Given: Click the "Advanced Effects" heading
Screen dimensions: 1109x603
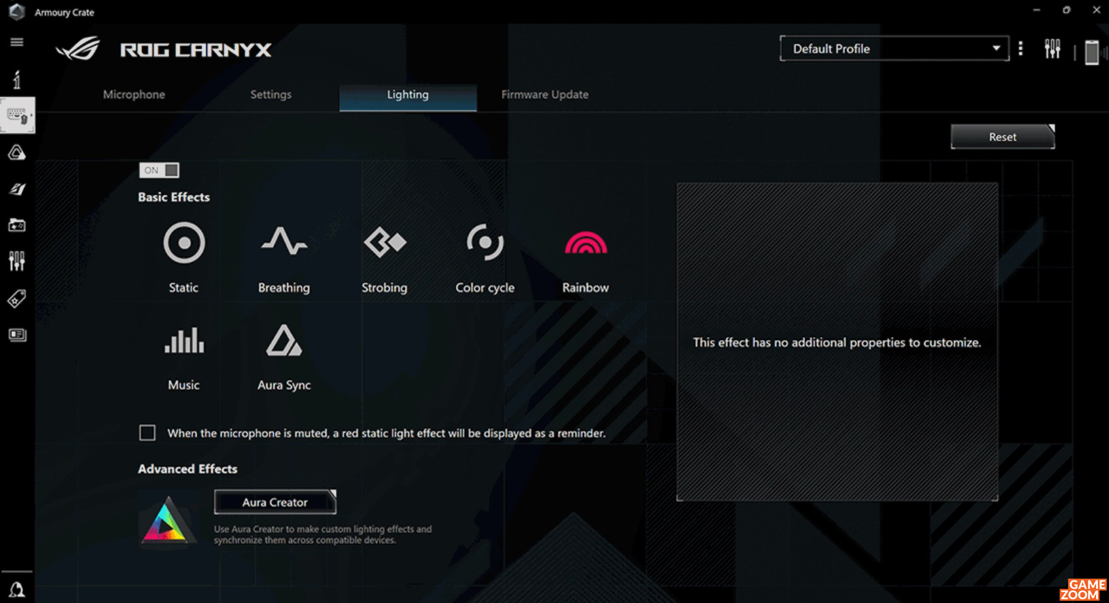Looking at the screenshot, I should pos(188,469).
